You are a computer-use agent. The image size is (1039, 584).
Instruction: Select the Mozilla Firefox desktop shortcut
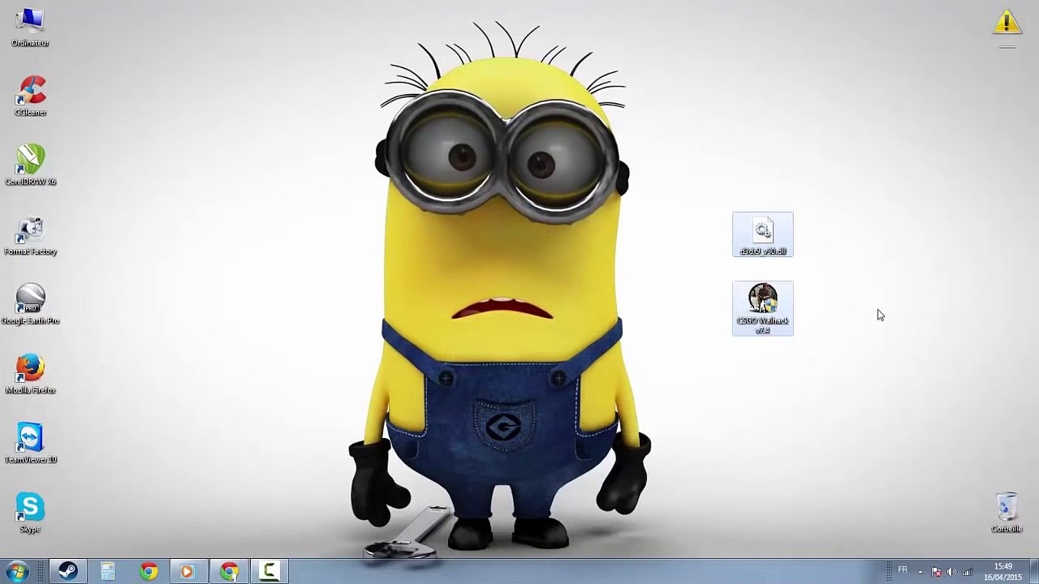(x=30, y=373)
